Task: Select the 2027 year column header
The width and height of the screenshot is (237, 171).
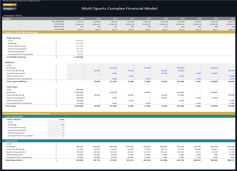Action: click(x=149, y=19)
